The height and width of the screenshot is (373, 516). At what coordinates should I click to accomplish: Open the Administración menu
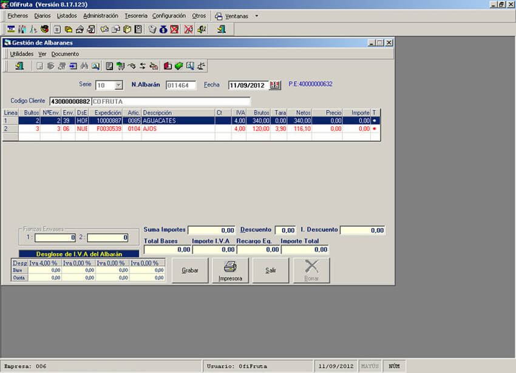[x=101, y=16]
